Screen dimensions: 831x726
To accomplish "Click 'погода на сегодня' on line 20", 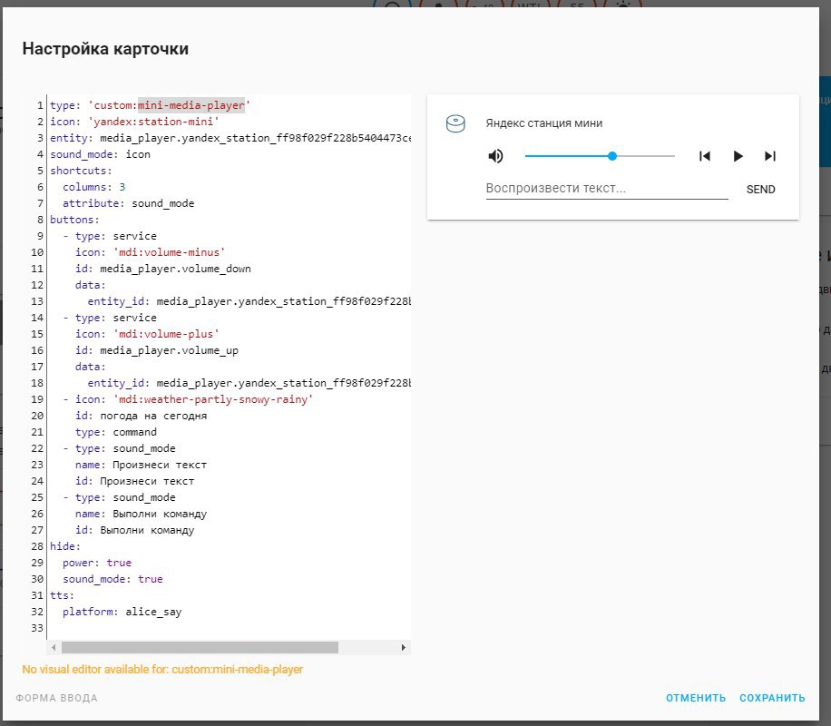I will point(153,416).
